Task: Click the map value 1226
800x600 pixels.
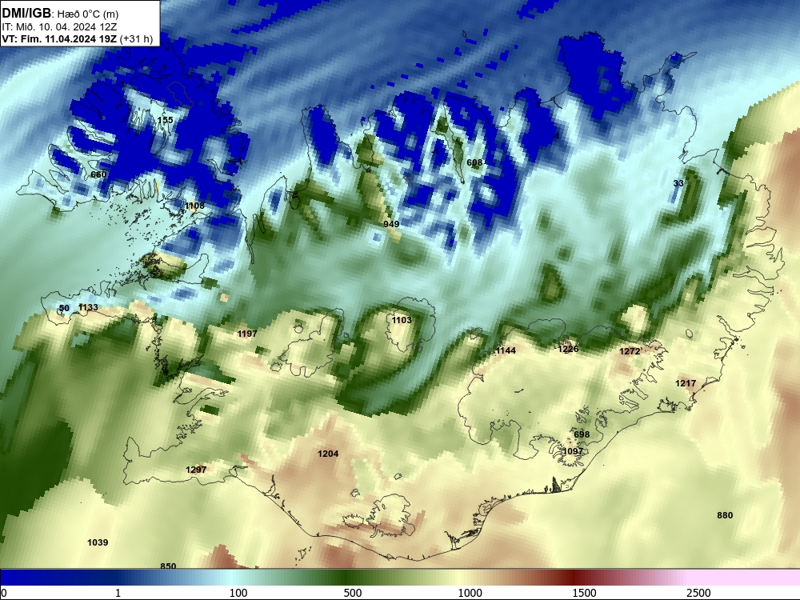Action: tap(568, 349)
